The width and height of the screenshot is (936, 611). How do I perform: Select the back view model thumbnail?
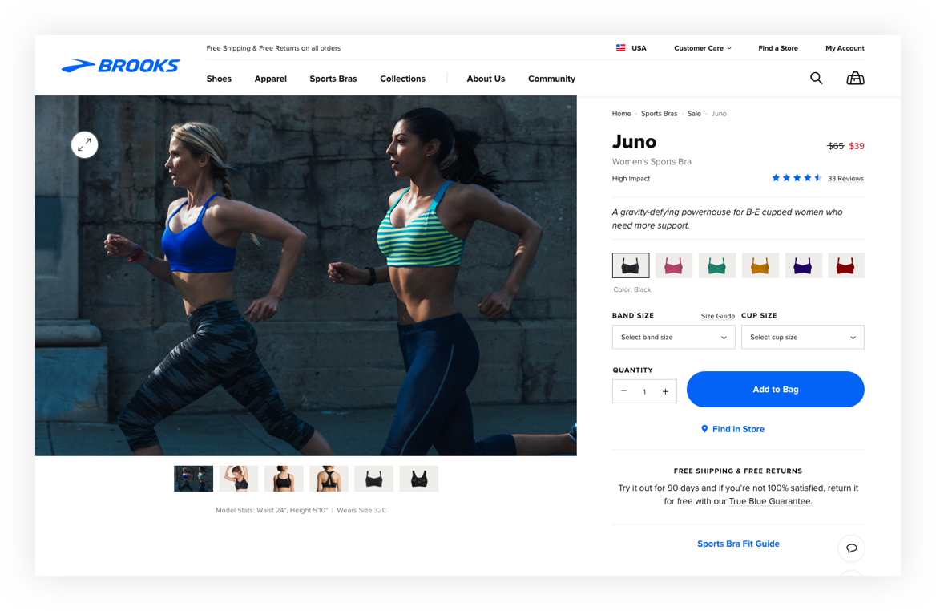pyautogui.click(x=329, y=479)
